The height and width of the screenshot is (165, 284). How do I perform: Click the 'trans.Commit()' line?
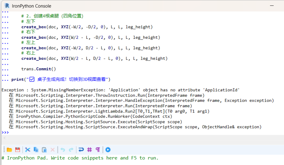(39, 69)
